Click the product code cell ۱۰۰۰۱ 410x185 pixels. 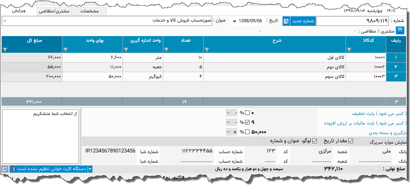pos(366,58)
